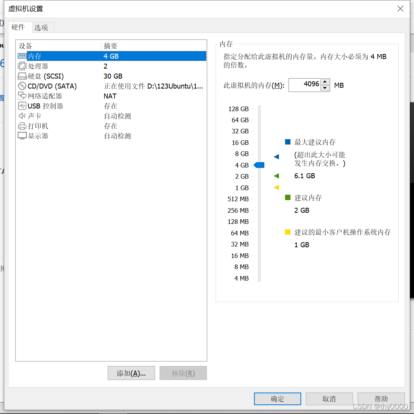
Task: Select the 内存 device in the hardware list
Action: (35, 56)
